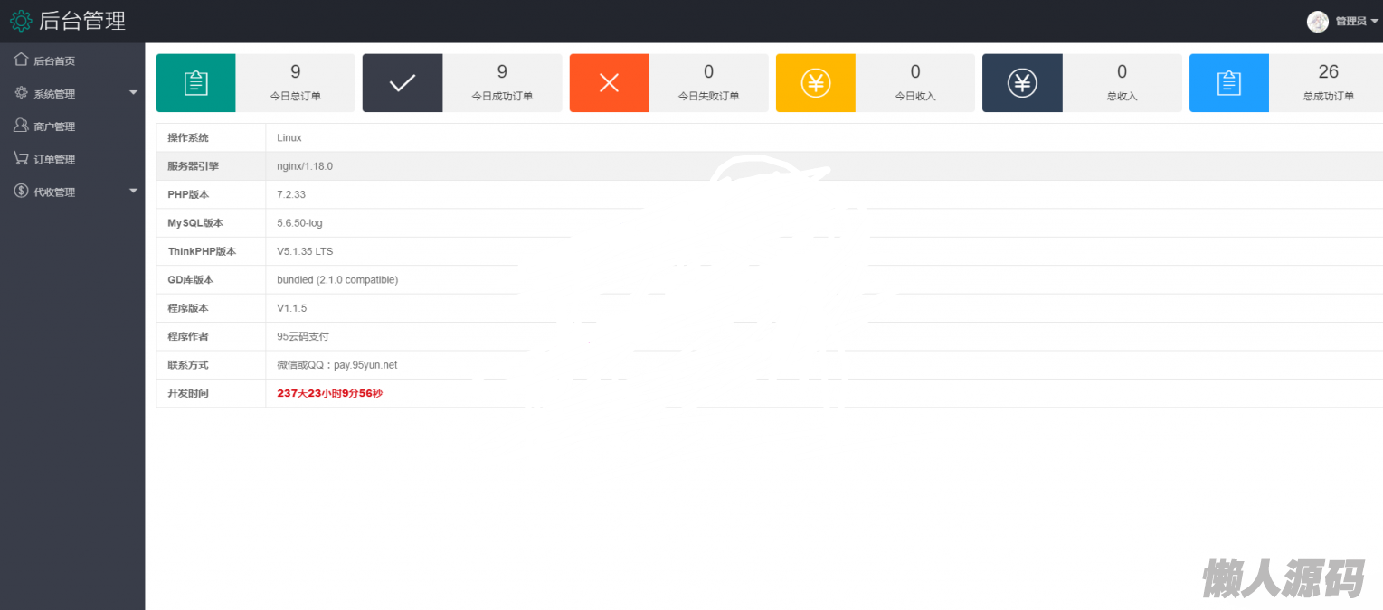Click the administrator avatar image
This screenshot has width=1383, height=610.
1318,21
